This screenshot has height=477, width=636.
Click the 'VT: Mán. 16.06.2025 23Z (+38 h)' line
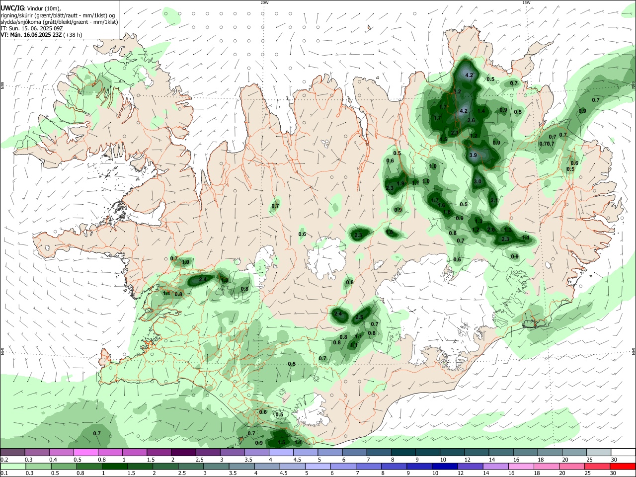42,35
